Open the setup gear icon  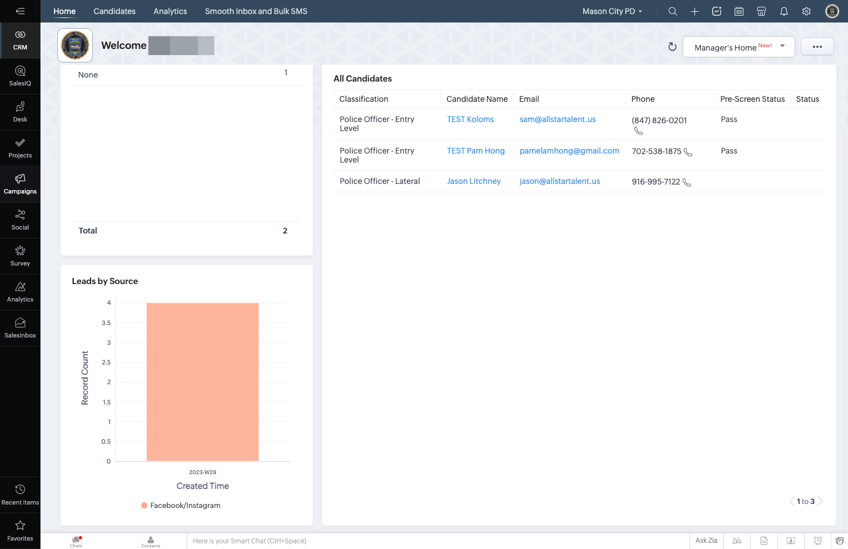(x=806, y=11)
